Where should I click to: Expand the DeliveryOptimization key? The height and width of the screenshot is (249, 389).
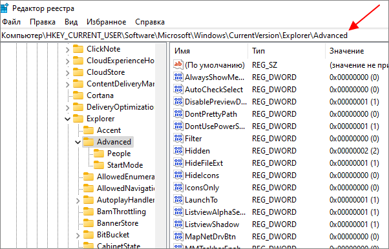pyautogui.click(x=67, y=108)
